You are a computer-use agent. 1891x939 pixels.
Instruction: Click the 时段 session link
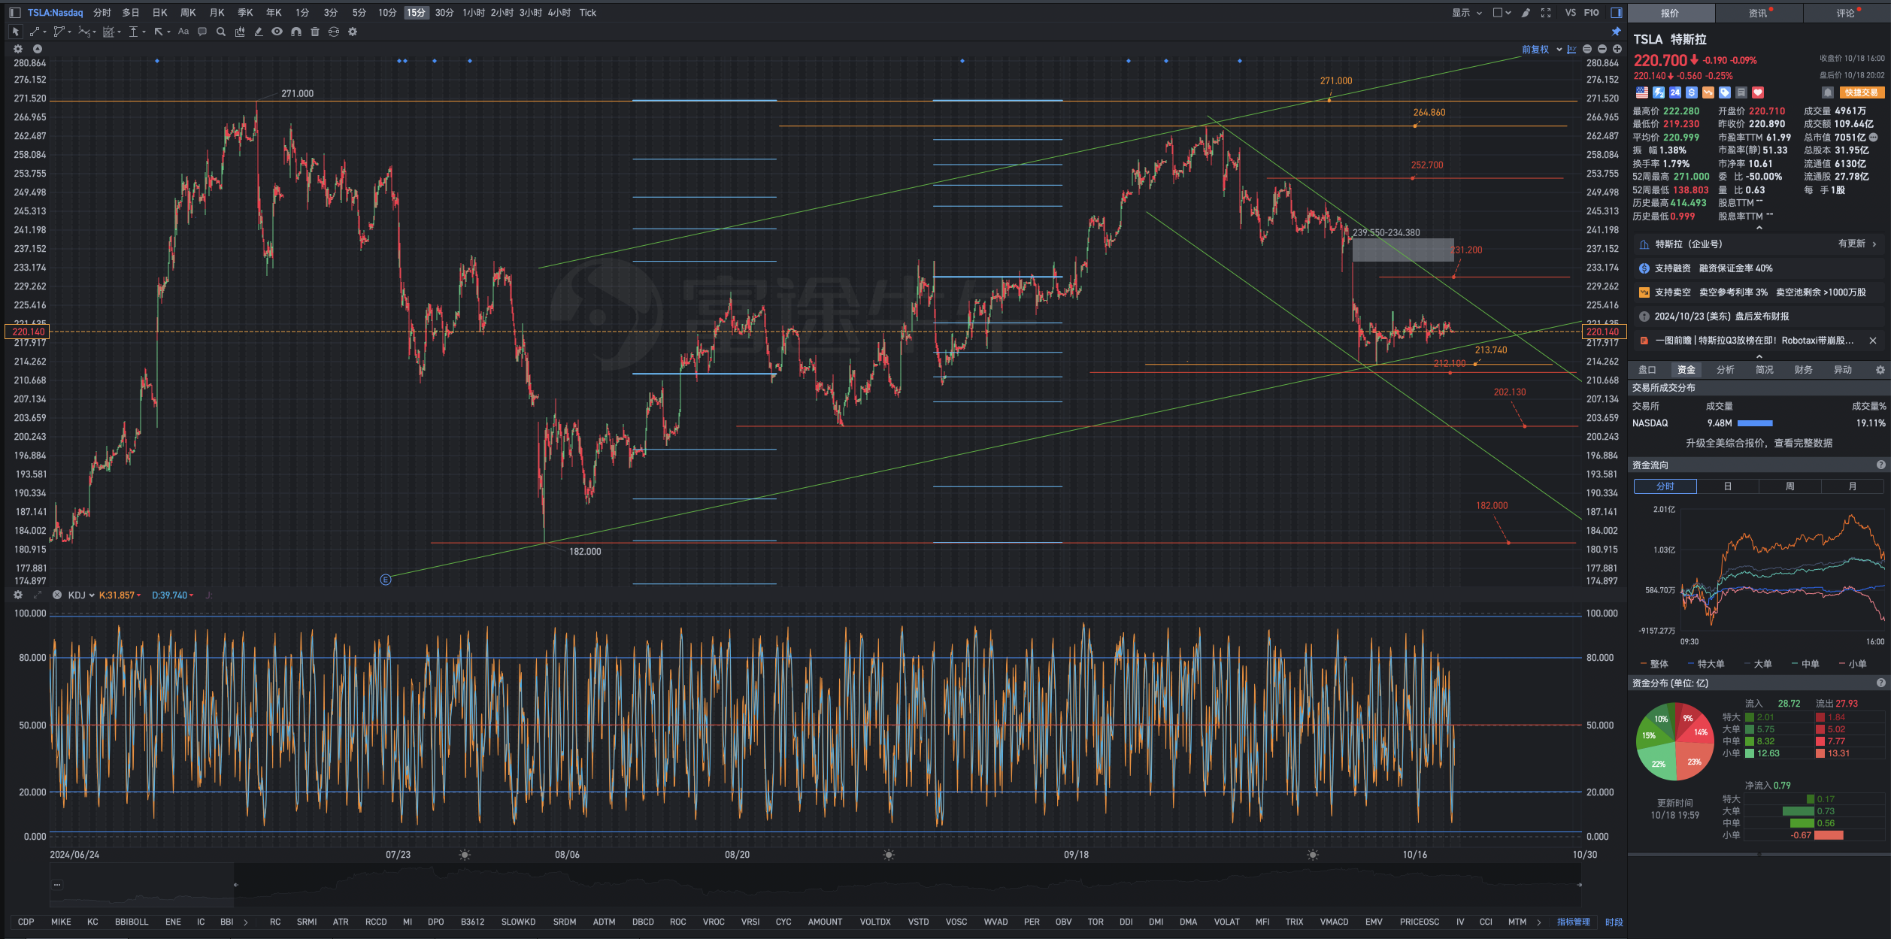[x=1614, y=922]
